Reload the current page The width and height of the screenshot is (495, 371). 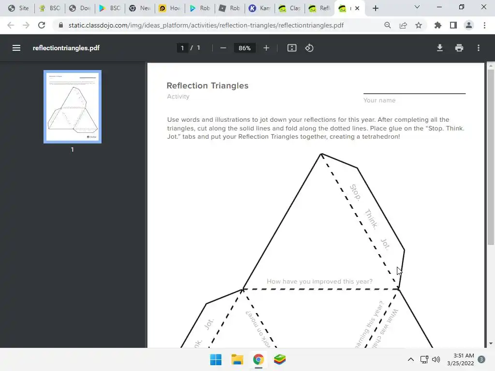click(x=42, y=25)
